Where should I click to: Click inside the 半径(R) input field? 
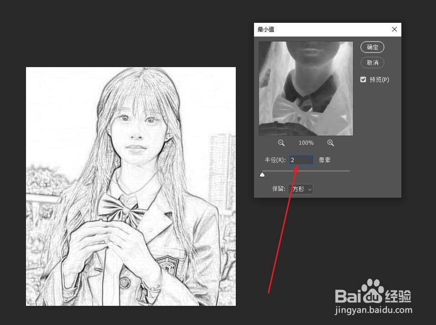tap(301, 159)
